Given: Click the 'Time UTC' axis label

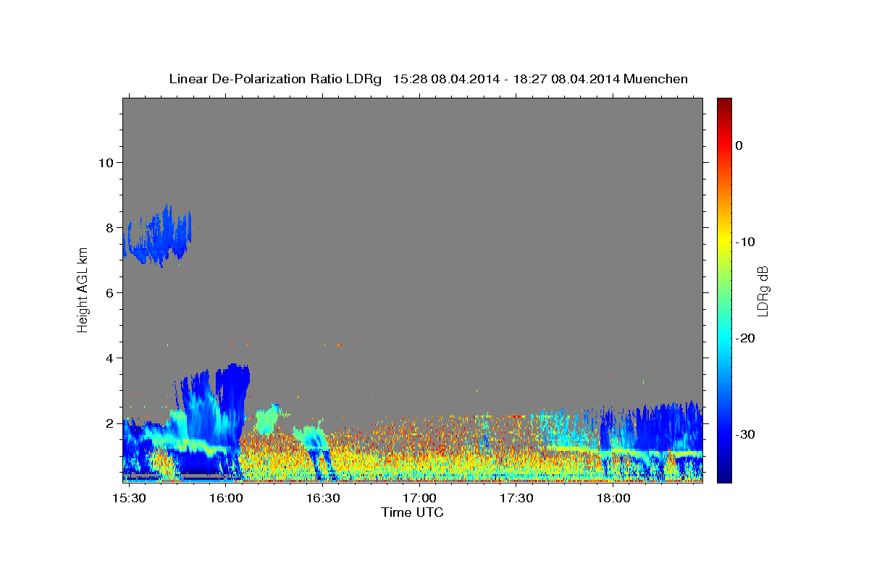Looking at the screenshot, I should pos(412,512).
